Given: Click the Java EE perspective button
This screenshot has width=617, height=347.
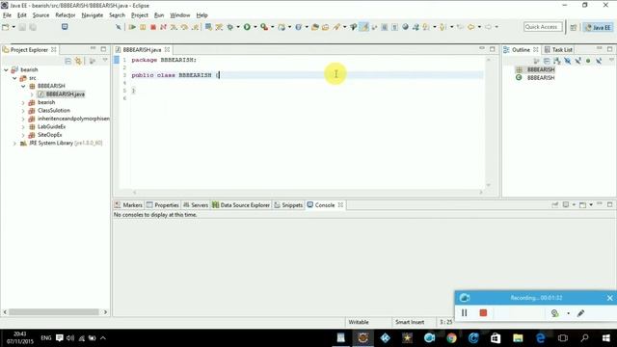Looking at the screenshot, I should [598, 27].
